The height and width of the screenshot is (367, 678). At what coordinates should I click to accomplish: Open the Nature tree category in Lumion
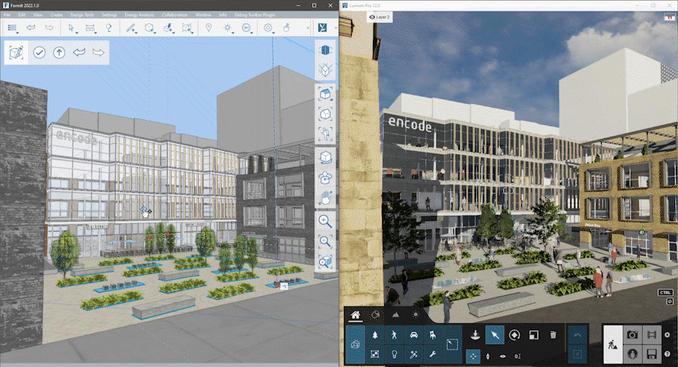pos(374,335)
